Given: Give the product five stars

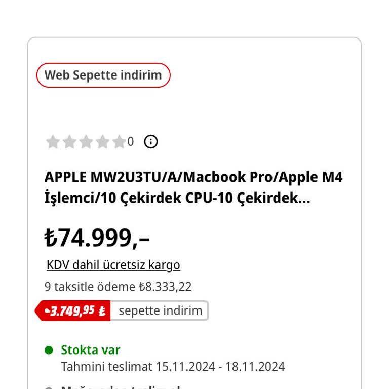Looking at the screenshot, I should click(x=119, y=142).
